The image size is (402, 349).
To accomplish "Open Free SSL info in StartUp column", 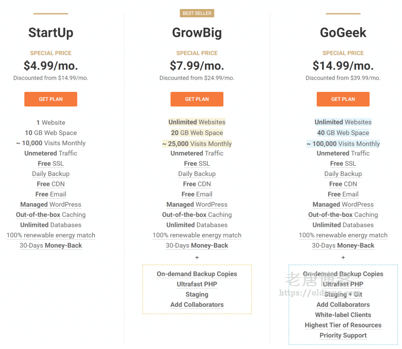I will pos(51,164).
